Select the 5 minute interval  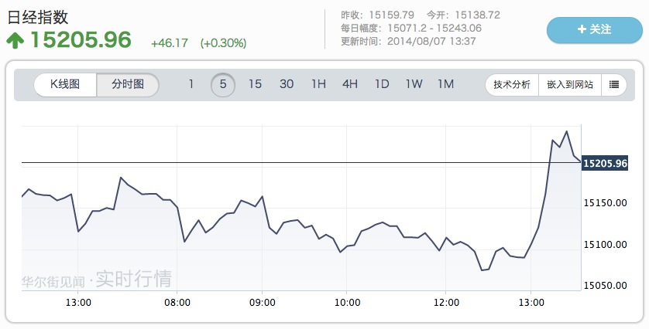pos(223,85)
